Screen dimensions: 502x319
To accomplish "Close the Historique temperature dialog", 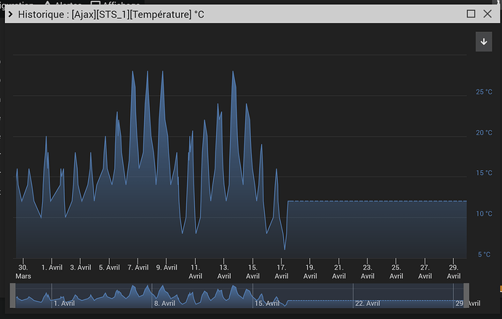I will [487, 14].
